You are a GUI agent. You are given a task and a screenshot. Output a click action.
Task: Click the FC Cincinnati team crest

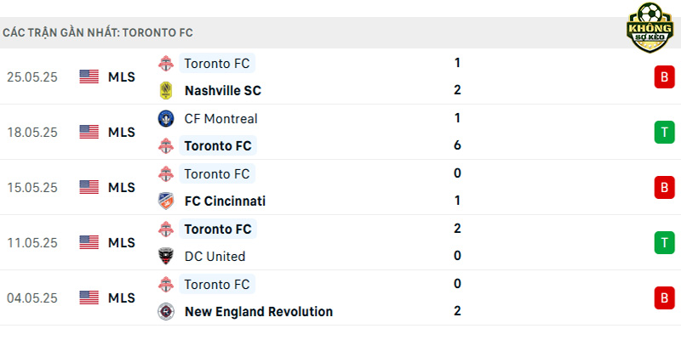coord(166,201)
